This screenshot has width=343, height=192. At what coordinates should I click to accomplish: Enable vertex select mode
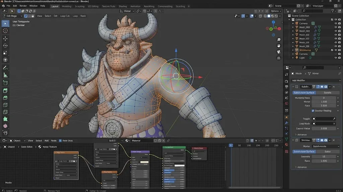pyautogui.click(x=25, y=16)
